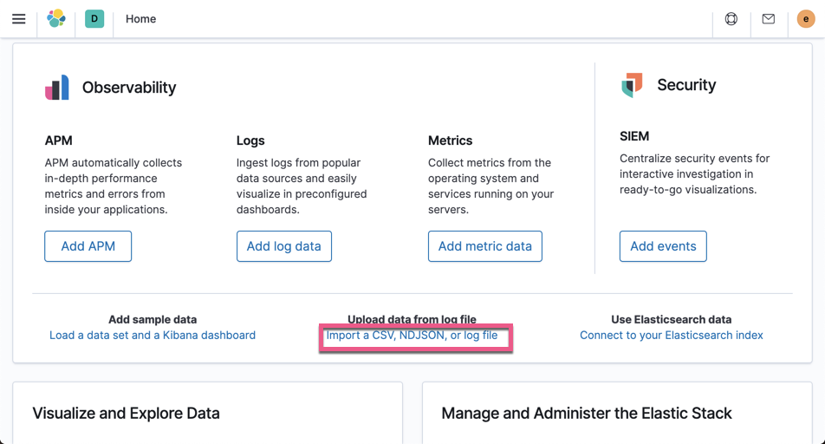This screenshot has width=825, height=444.
Task: Click the Add events button
Action: coord(663,246)
